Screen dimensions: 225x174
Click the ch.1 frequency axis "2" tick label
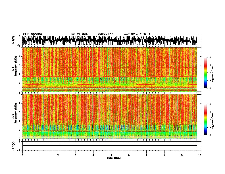(20, 83)
